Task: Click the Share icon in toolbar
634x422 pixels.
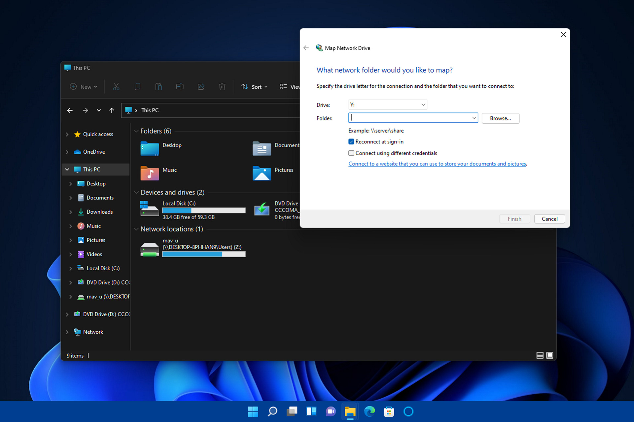Action: point(201,87)
